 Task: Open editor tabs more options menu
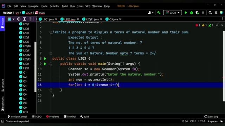(222, 19)
